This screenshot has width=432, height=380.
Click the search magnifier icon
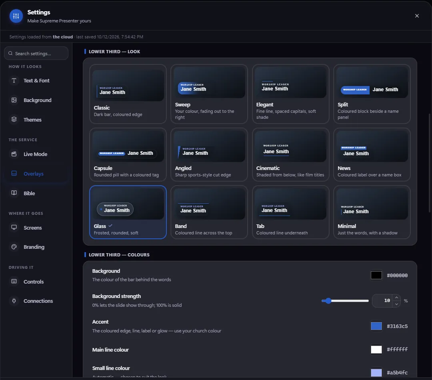(x=10, y=53)
